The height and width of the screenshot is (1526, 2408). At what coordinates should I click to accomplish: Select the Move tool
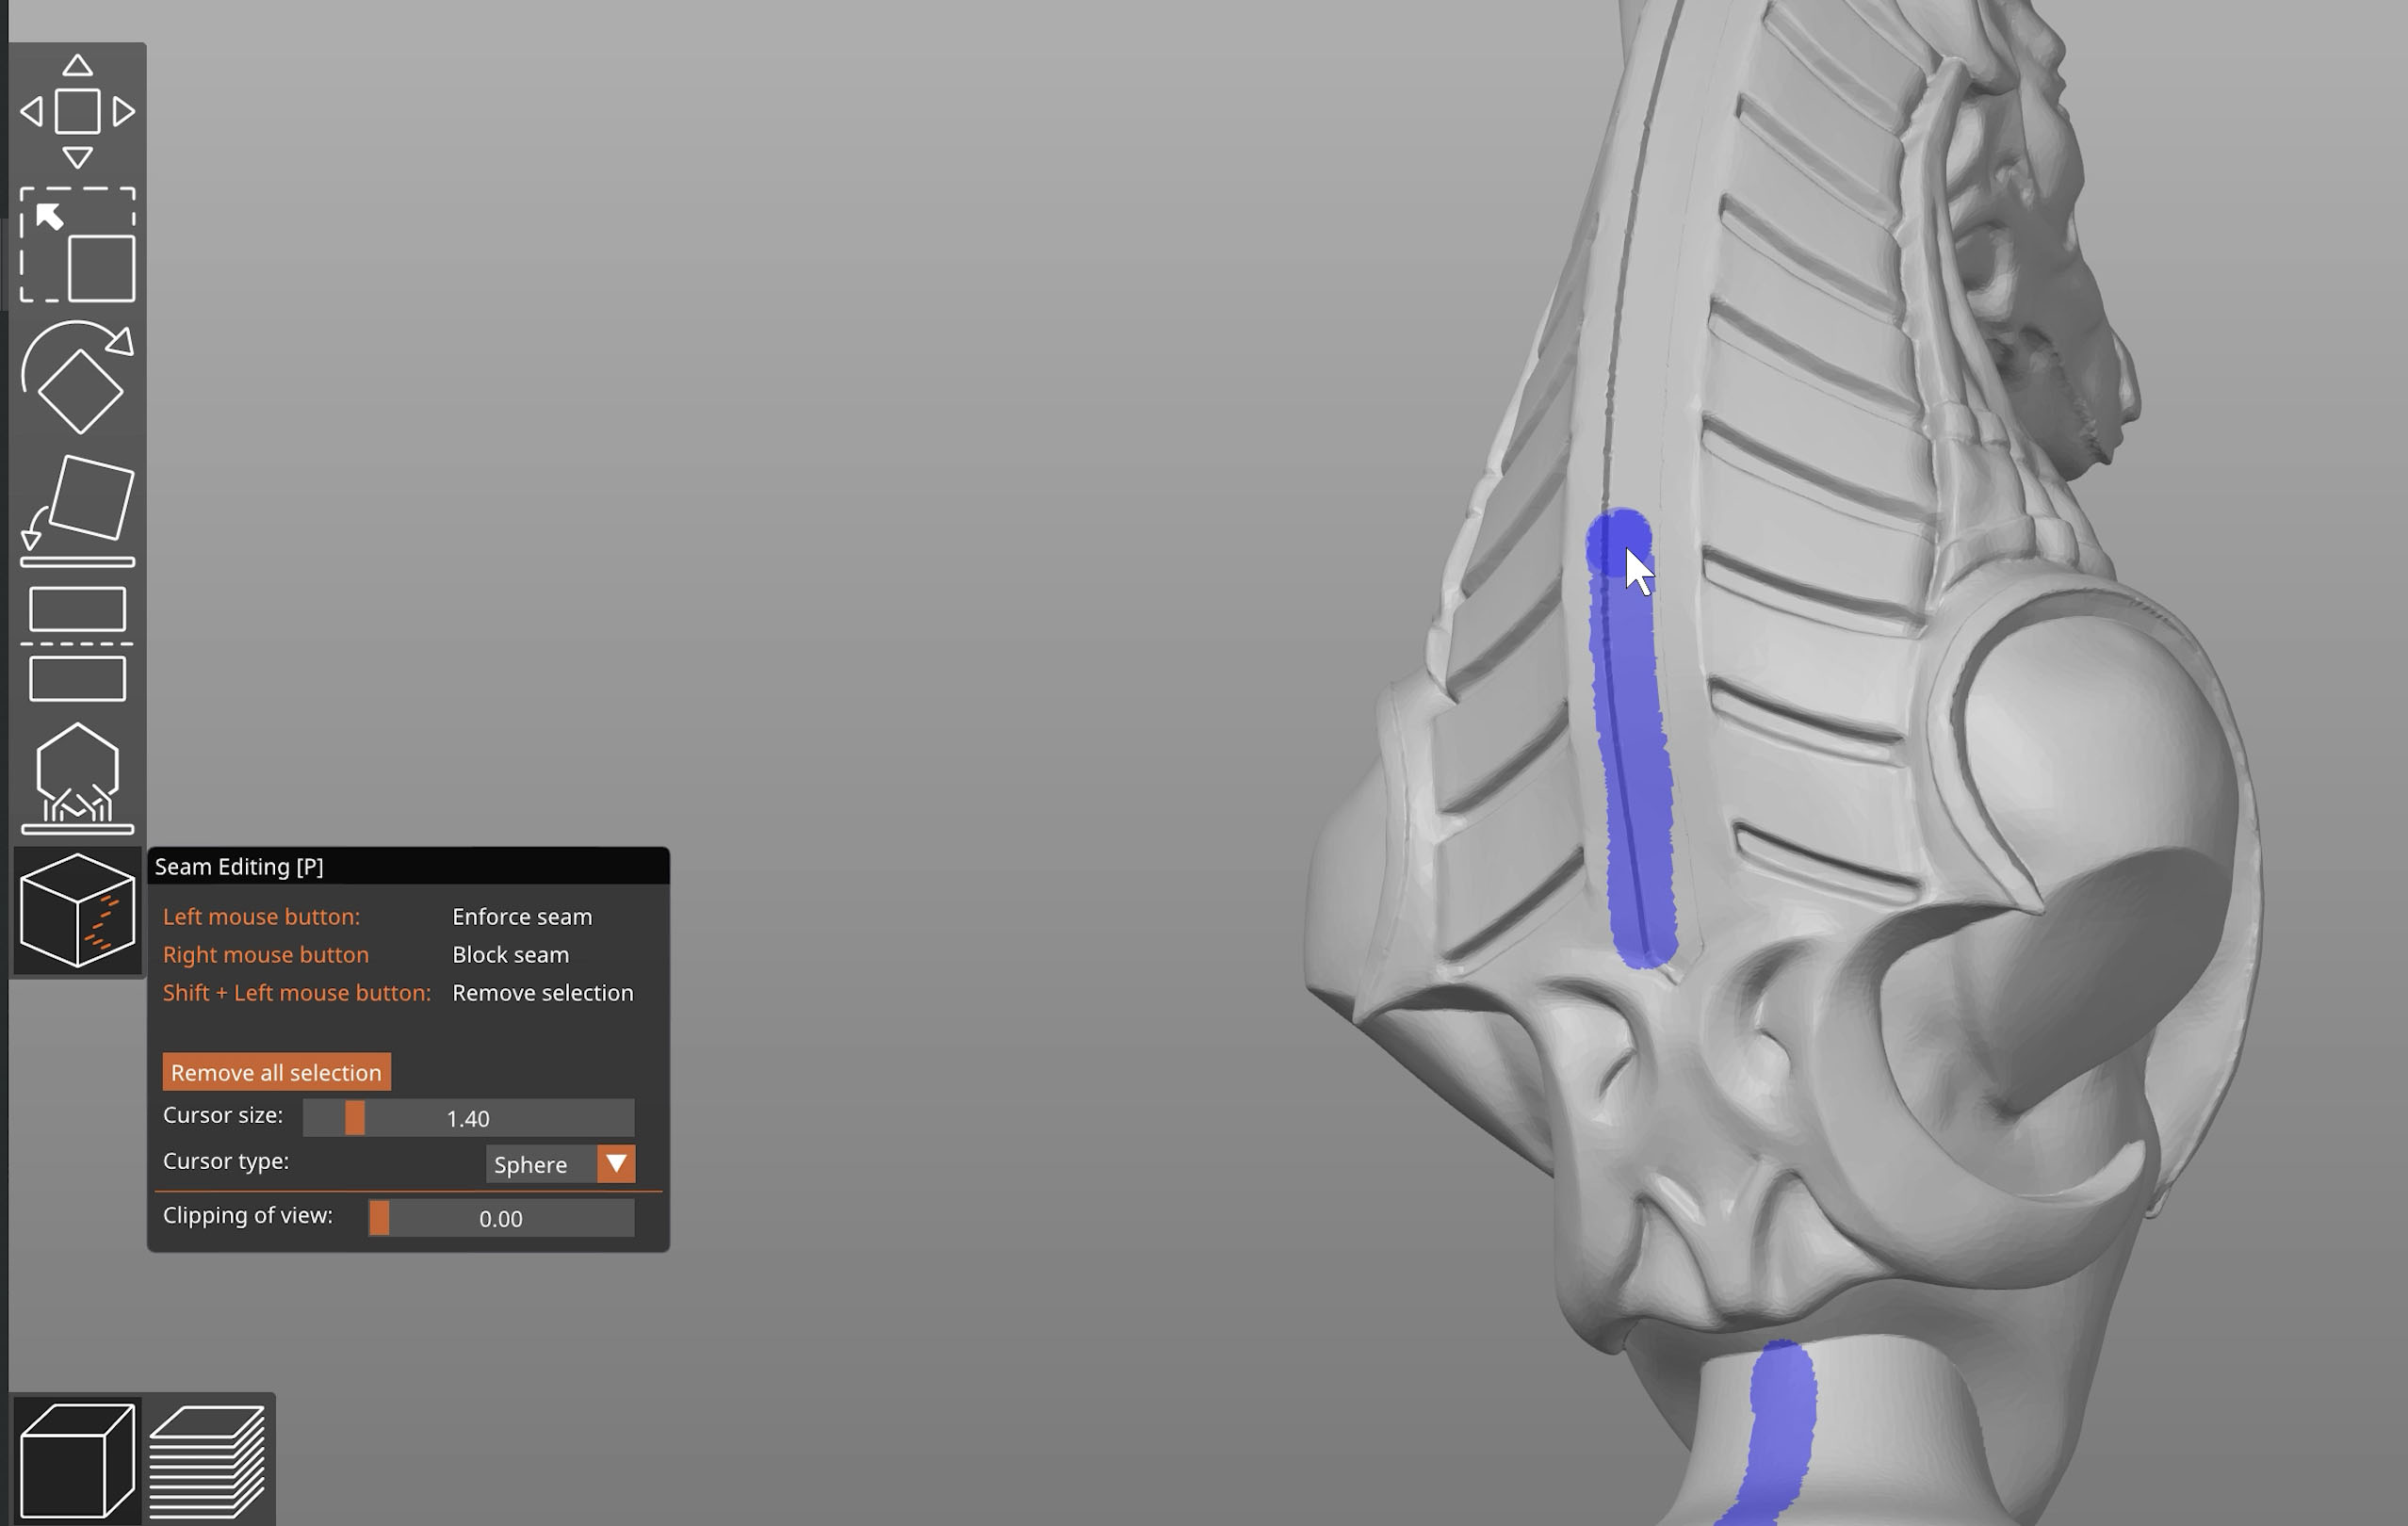[x=77, y=111]
